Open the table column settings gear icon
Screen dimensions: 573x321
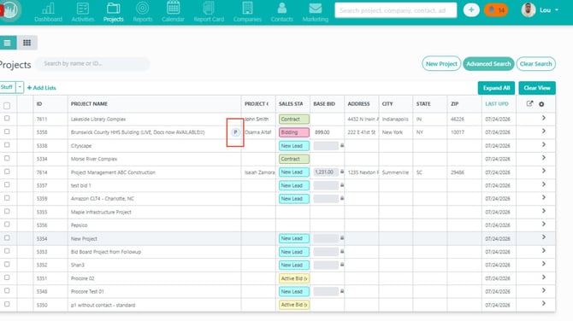[541, 104]
